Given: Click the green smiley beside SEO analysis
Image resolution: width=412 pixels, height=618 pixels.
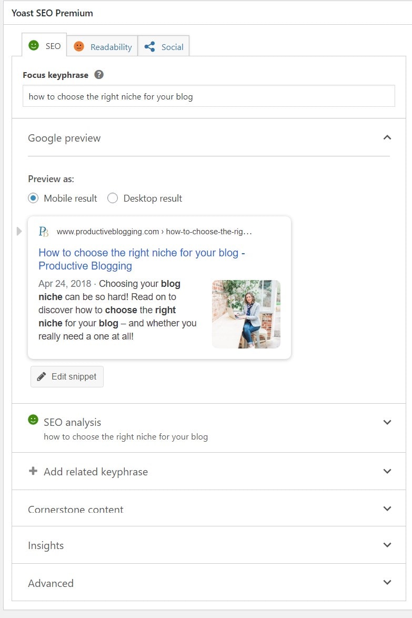Looking at the screenshot, I should [33, 420].
